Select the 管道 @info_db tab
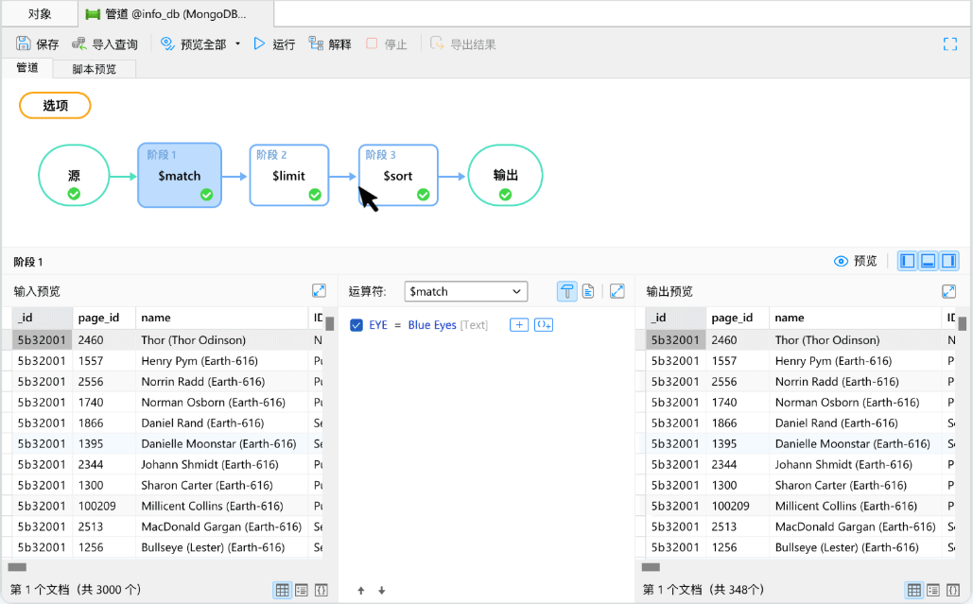 click(175, 13)
